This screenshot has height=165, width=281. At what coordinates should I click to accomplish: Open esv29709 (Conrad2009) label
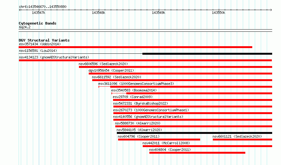(133, 97)
